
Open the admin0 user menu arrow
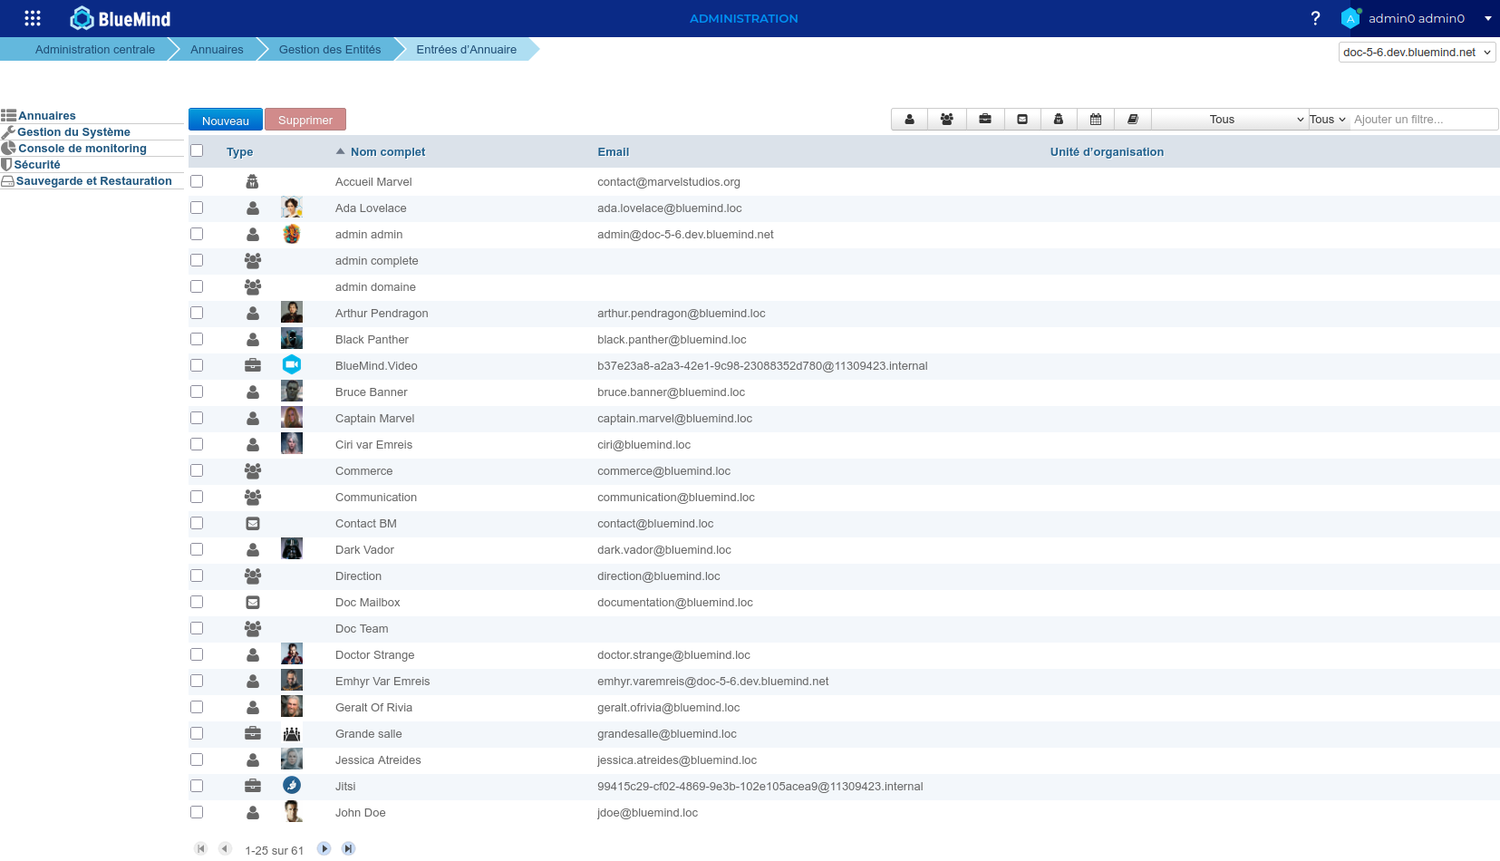pyautogui.click(x=1487, y=18)
